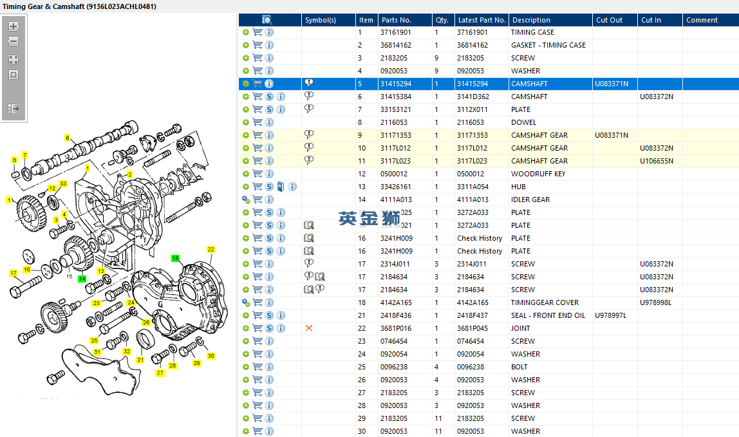Click the list arrow panel icon
Viewport: 739px width, 437px height.
point(13,109)
